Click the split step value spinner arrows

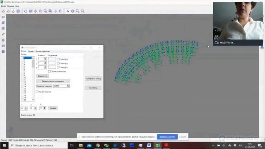(x=68, y=86)
